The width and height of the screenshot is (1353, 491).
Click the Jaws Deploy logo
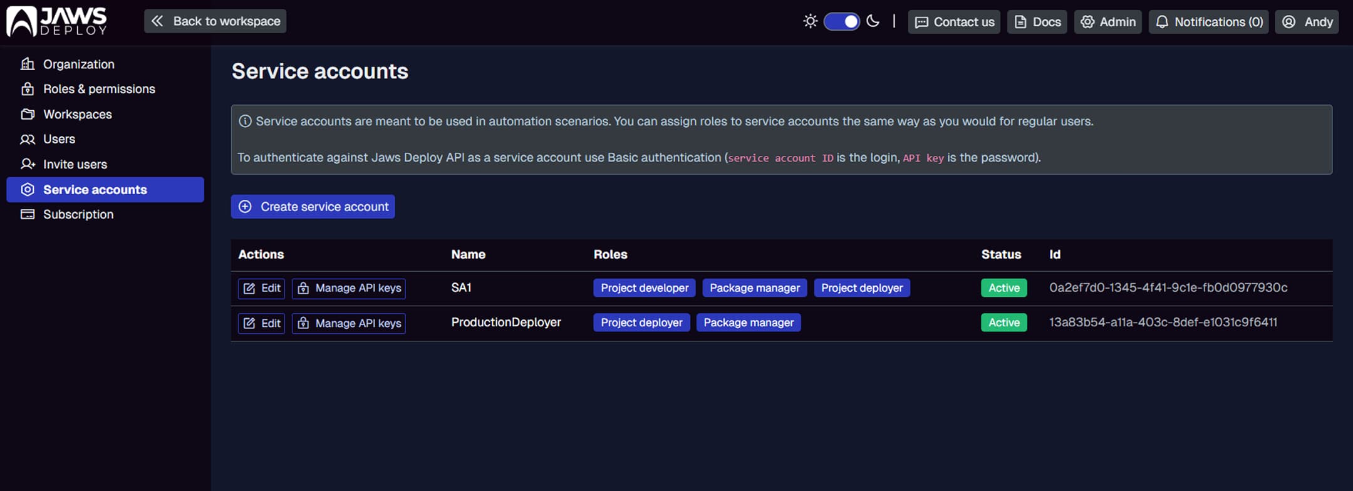pyautogui.click(x=57, y=21)
